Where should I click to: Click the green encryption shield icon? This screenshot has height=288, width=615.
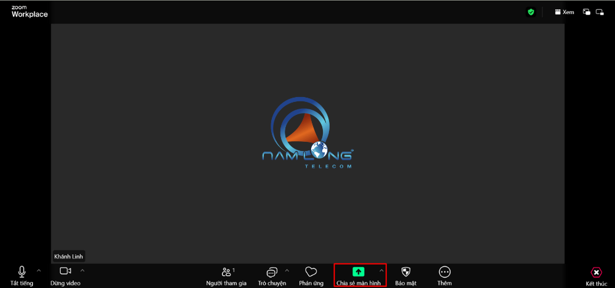click(x=531, y=12)
